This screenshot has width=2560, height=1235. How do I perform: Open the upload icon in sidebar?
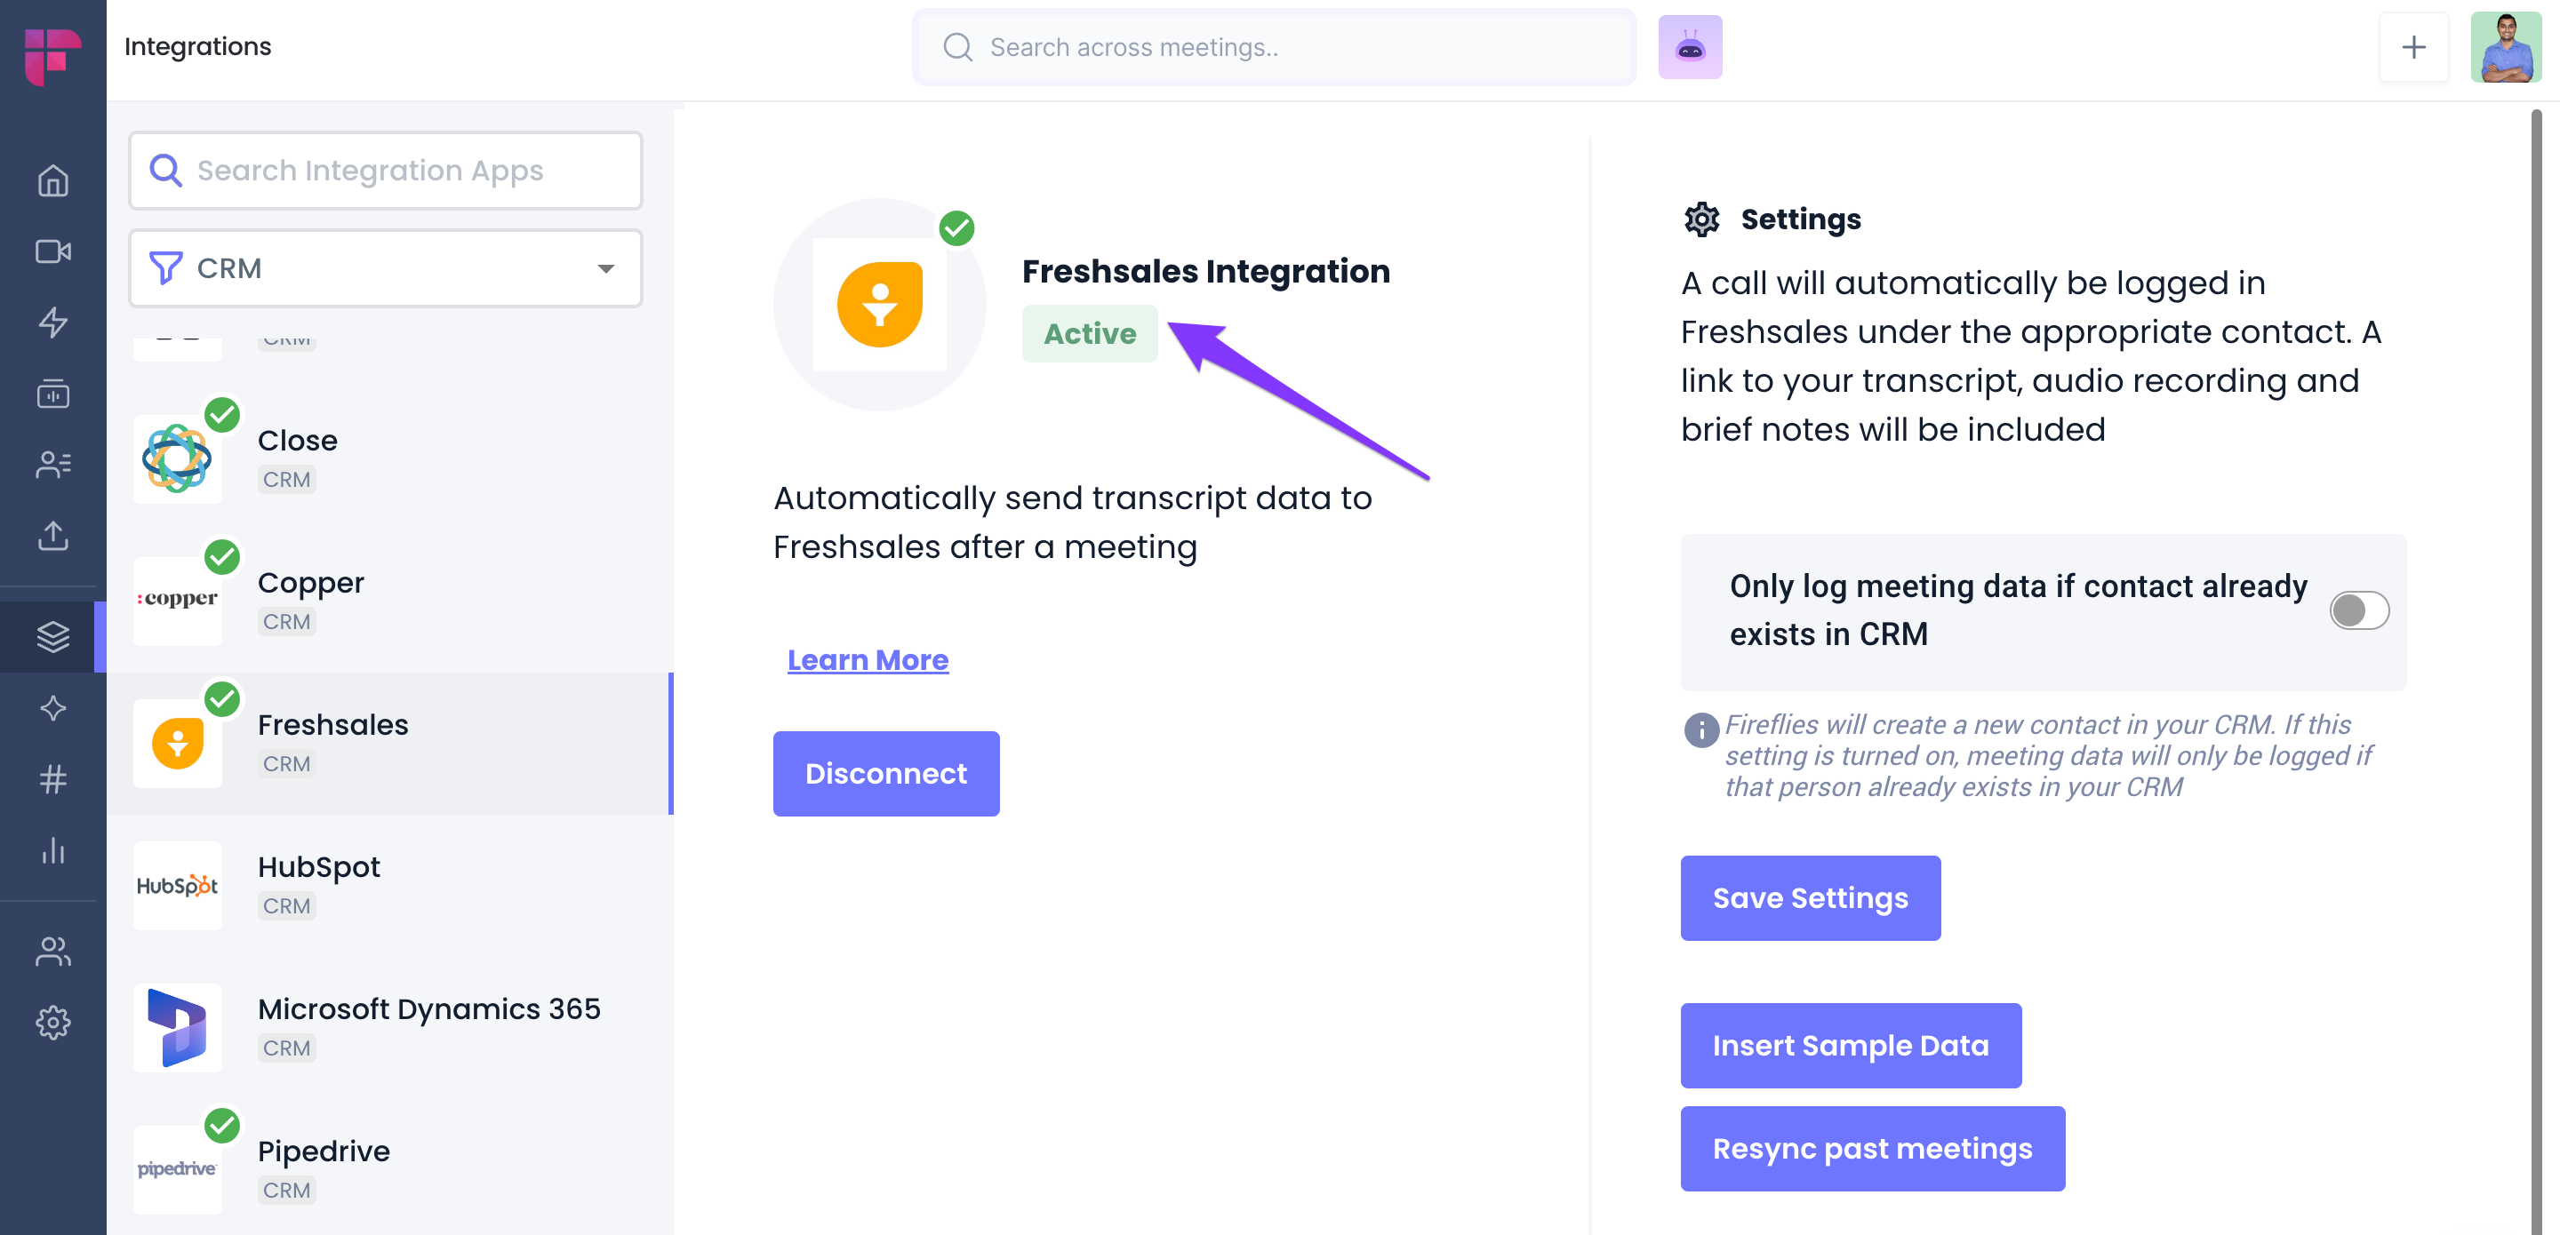tap(52, 536)
